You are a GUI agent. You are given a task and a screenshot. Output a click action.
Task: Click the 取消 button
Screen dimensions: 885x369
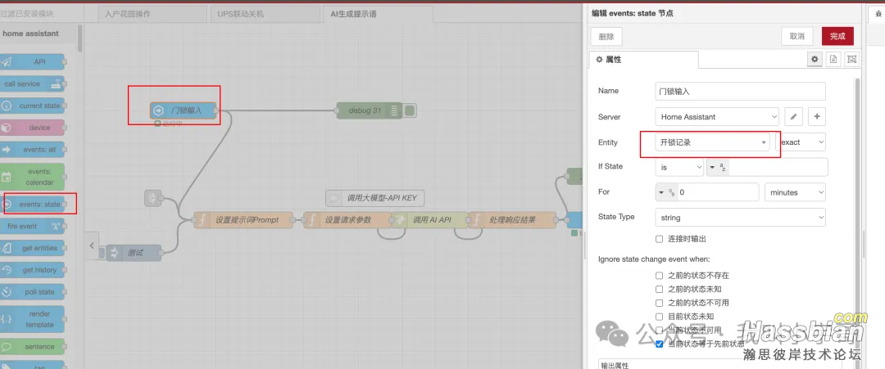pos(797,36)
